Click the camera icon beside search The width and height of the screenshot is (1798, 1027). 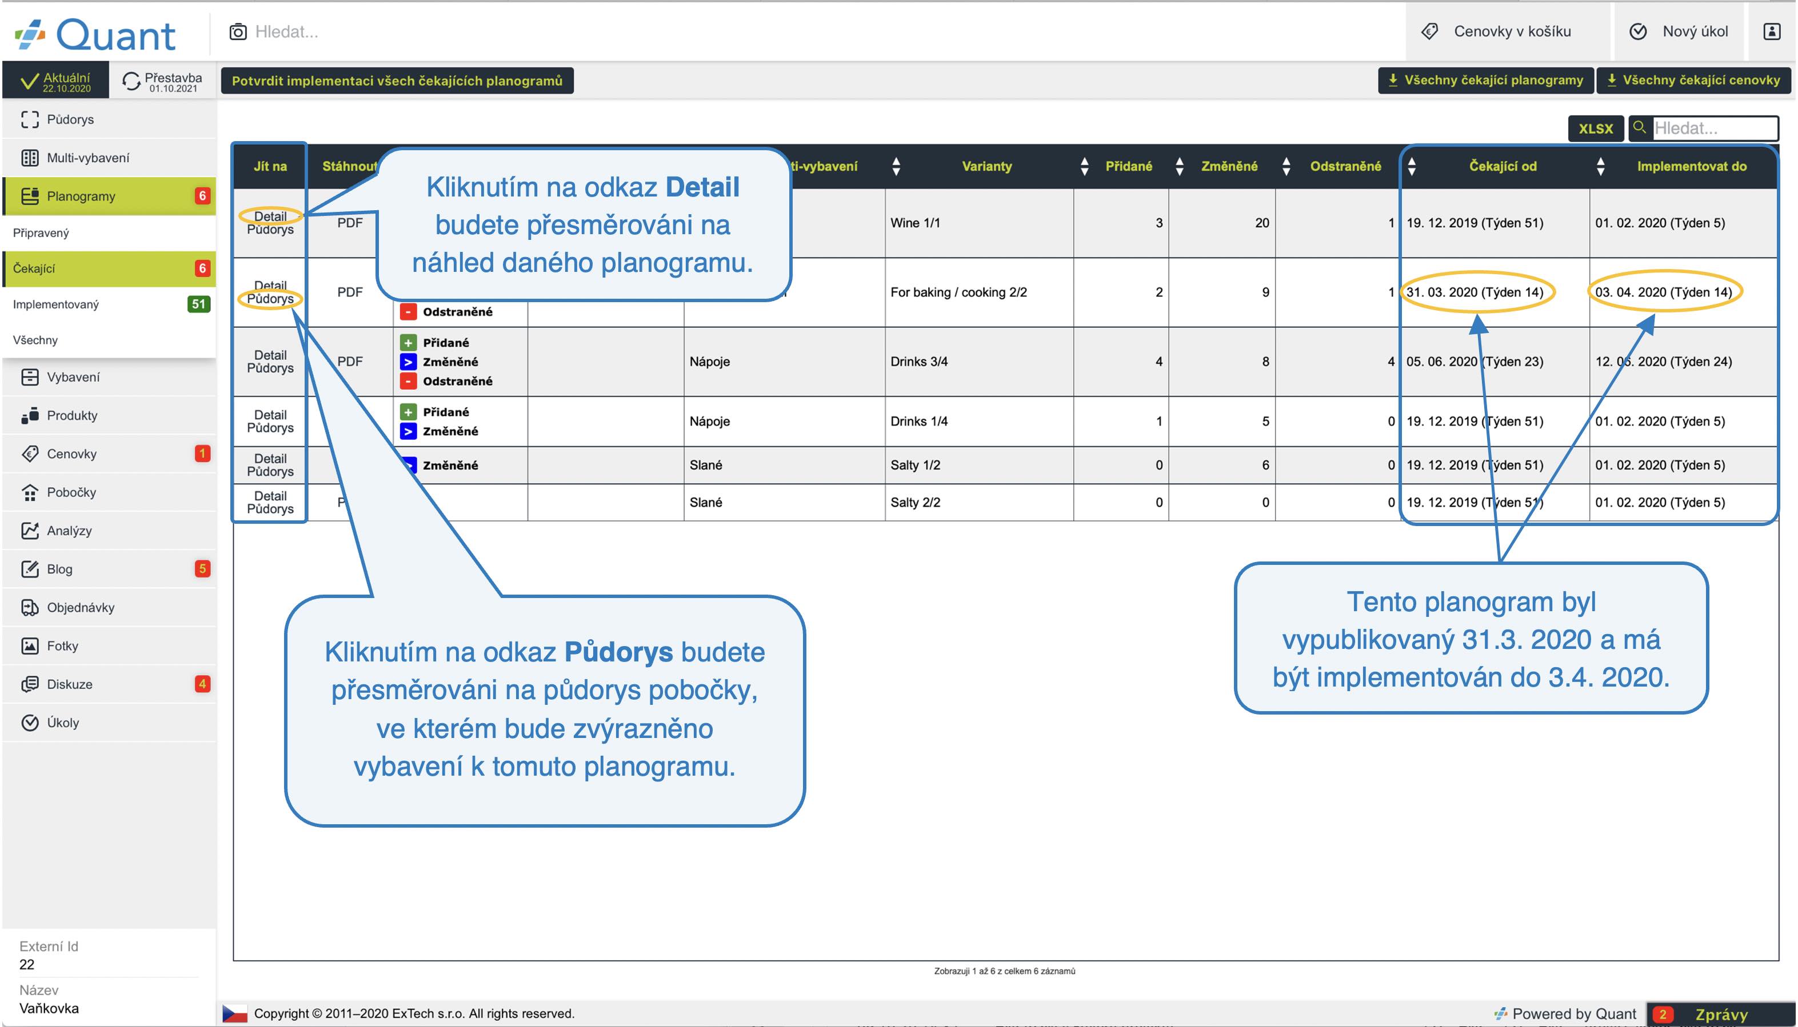point(238,32)
